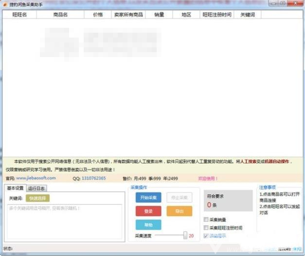Switch to the 基本设置 tab

coord(15,188)
